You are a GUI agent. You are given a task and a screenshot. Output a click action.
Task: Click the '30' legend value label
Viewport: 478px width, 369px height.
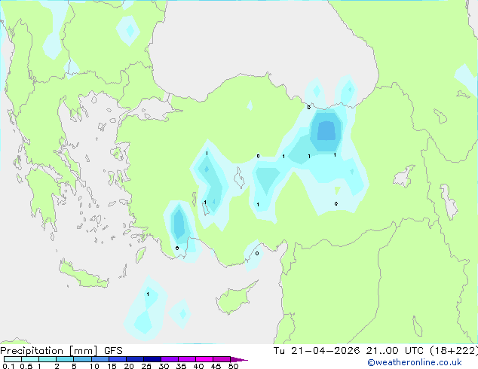click(x=164, y=366)
